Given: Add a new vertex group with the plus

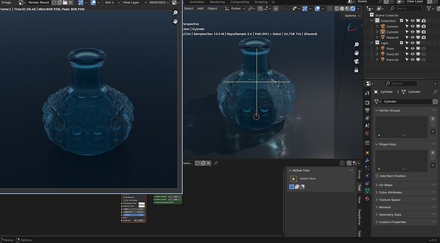Looking at the screenshot, I should tap(433, 119).
